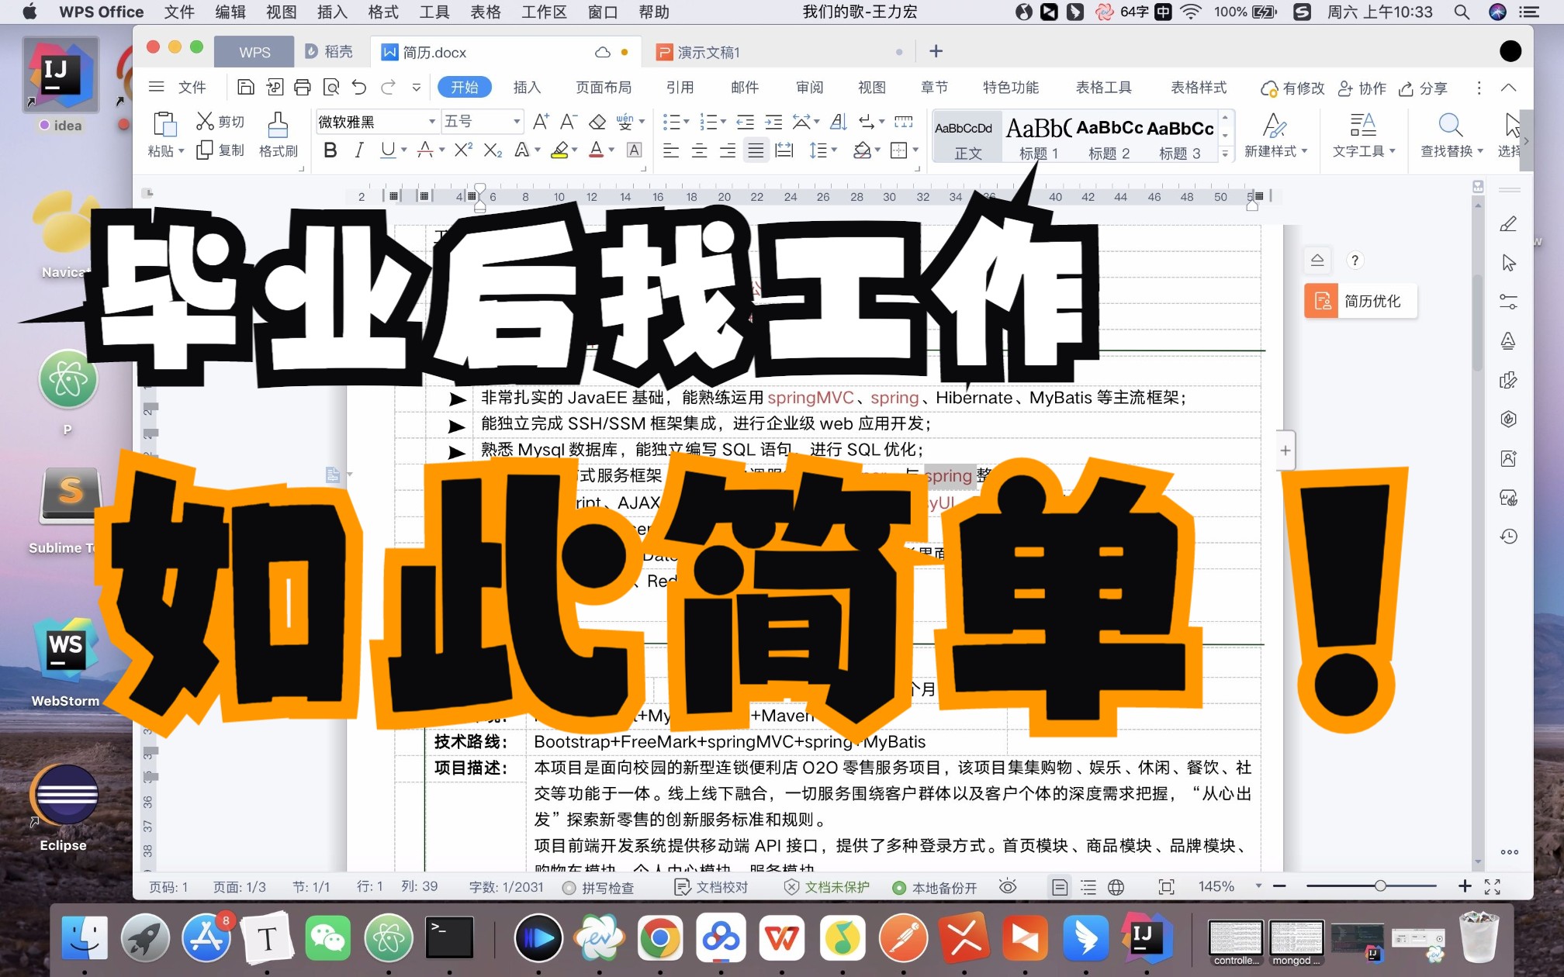Open the font color dropdown arrow
The image size is (1564, 977).
click(x=611, y=150)
